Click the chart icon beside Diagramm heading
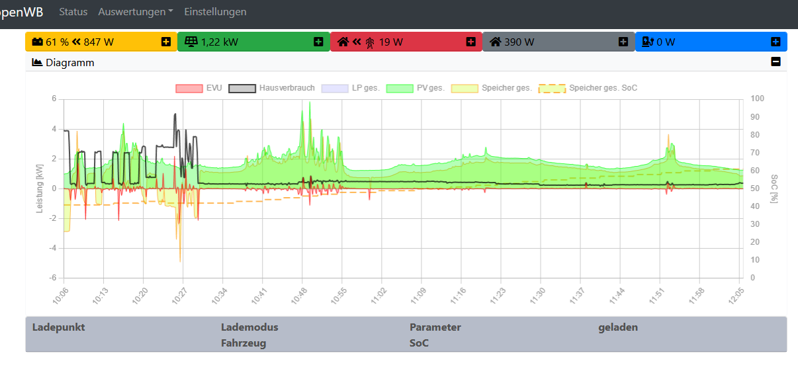This screenshot has height=375, width=798. coord(37,63)
